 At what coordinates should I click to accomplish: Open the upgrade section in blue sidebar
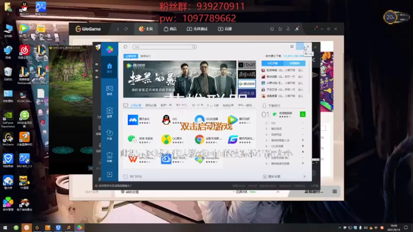coord(109,135)
